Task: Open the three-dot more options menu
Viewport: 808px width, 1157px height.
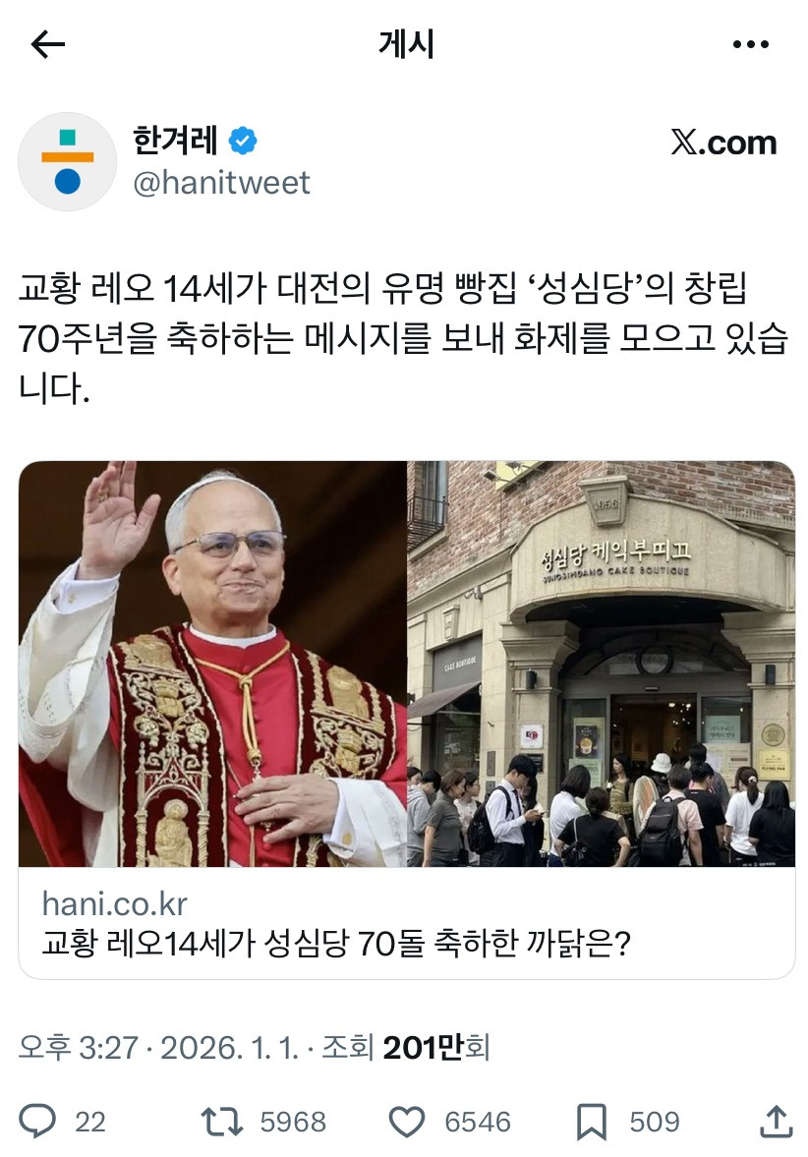Action: coord(750,44)
